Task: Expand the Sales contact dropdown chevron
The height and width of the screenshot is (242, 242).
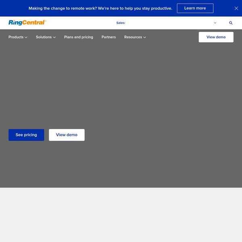Action: point(215,23)
